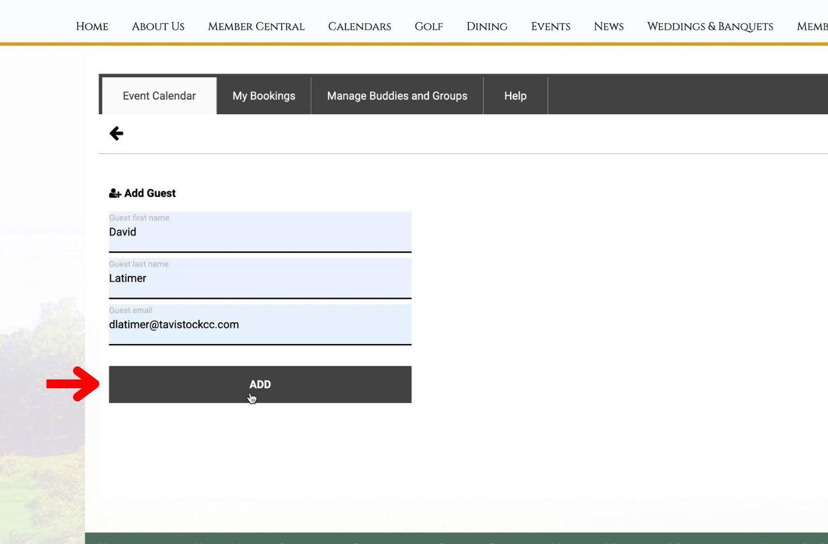
Task: Go back using the left arrow icon
Action: coord(116,134)
